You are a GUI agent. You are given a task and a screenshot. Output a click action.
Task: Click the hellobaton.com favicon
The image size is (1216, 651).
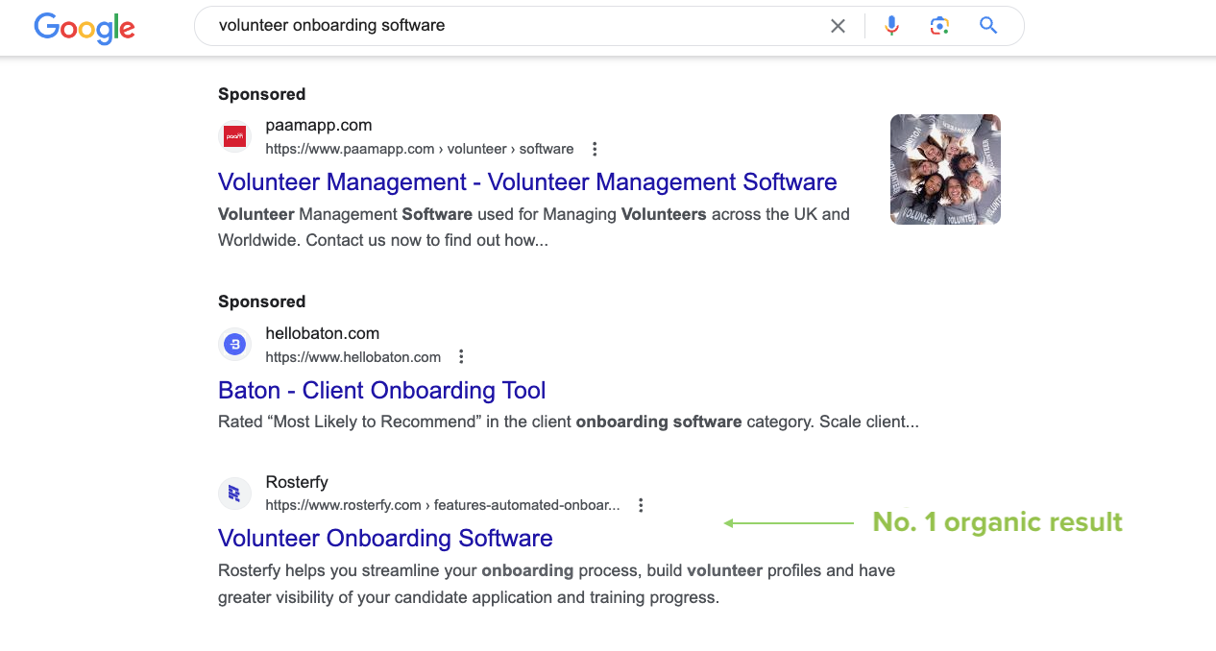coord(234,344)
